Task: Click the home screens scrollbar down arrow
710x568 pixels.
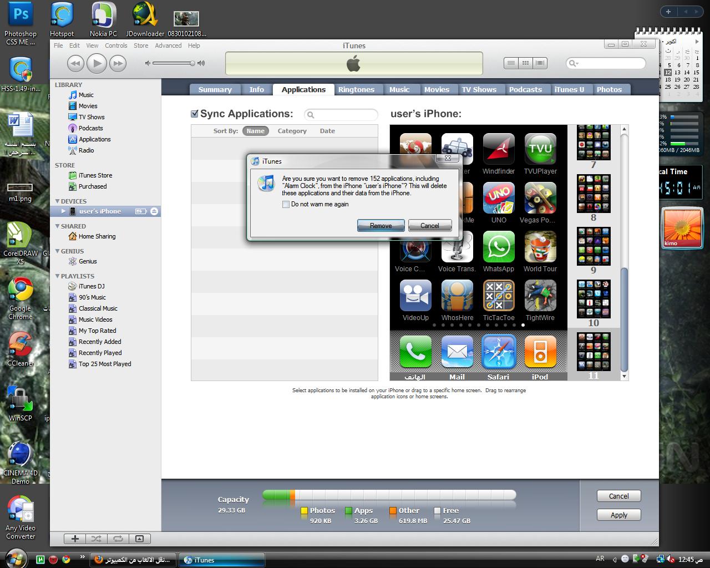Action: pos(624,376)
